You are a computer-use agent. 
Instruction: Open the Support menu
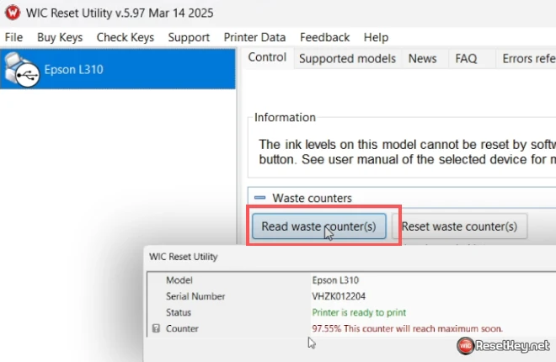(x=189, y=37)
